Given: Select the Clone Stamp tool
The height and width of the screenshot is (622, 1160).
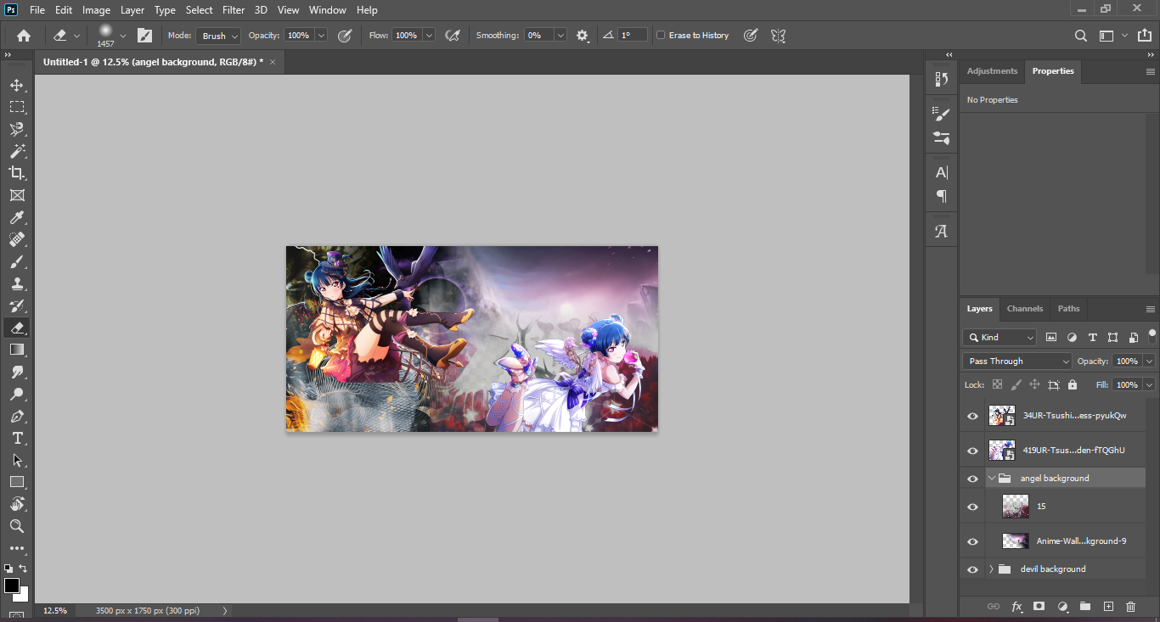Looking at the screenshot, I should coord(16,283).
